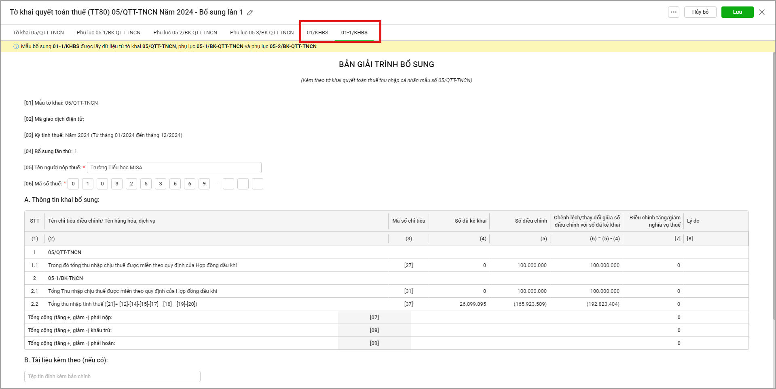Click the vertical scrollbar on the right
Screen dimensions: 776x389
click(x=774, y=182)
